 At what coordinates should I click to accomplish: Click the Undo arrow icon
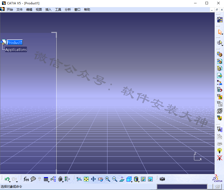coord(7,179)
